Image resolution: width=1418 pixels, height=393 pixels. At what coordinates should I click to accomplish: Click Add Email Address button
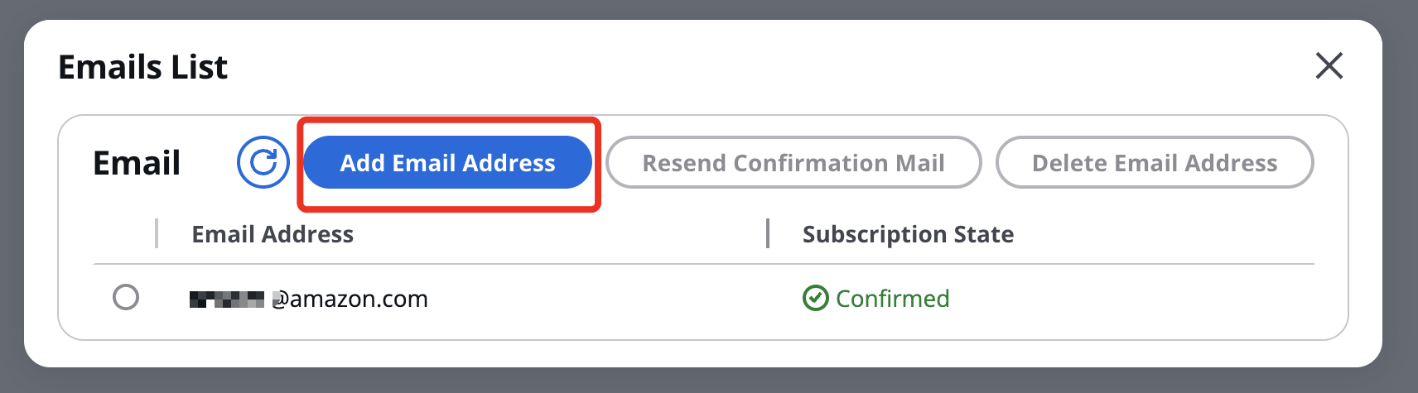[447, 162]
